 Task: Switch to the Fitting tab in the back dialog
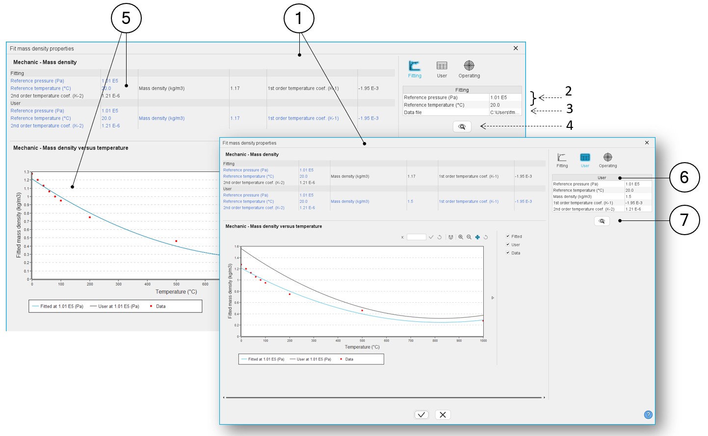415,69
